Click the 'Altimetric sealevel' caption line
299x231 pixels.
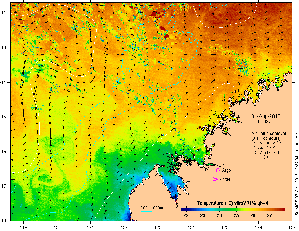click(x=269, y=134)
